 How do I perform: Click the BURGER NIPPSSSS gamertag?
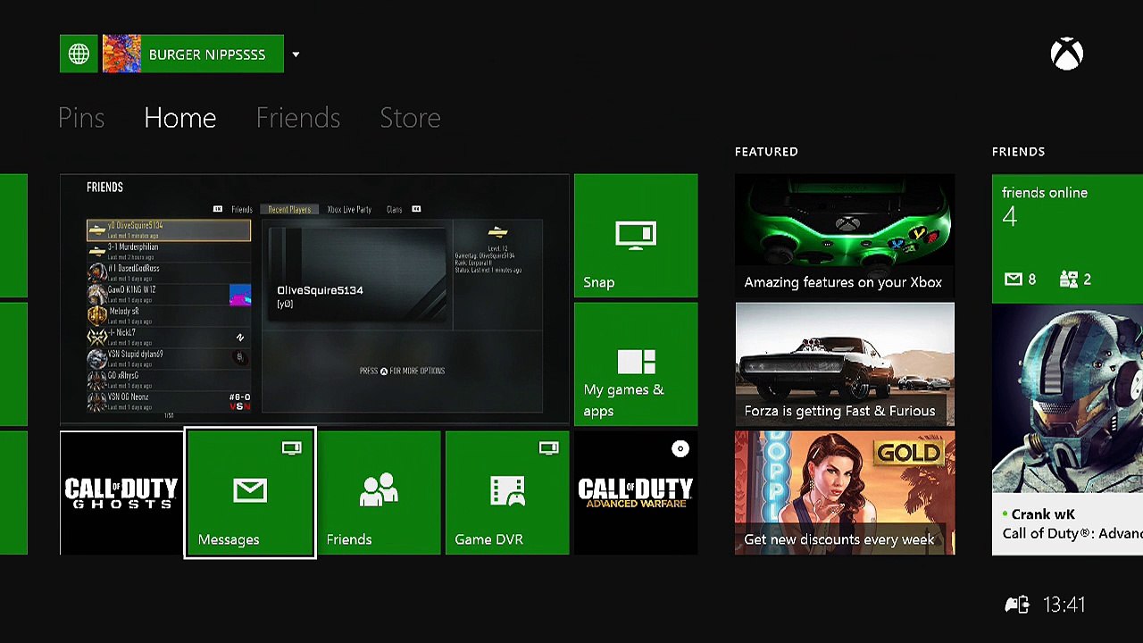pyautogui.click(x=207, y=54)
